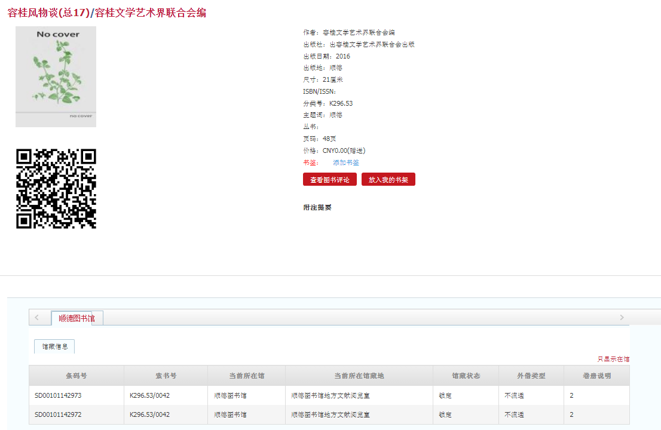Click the 索书号 column header

(166, 376)
